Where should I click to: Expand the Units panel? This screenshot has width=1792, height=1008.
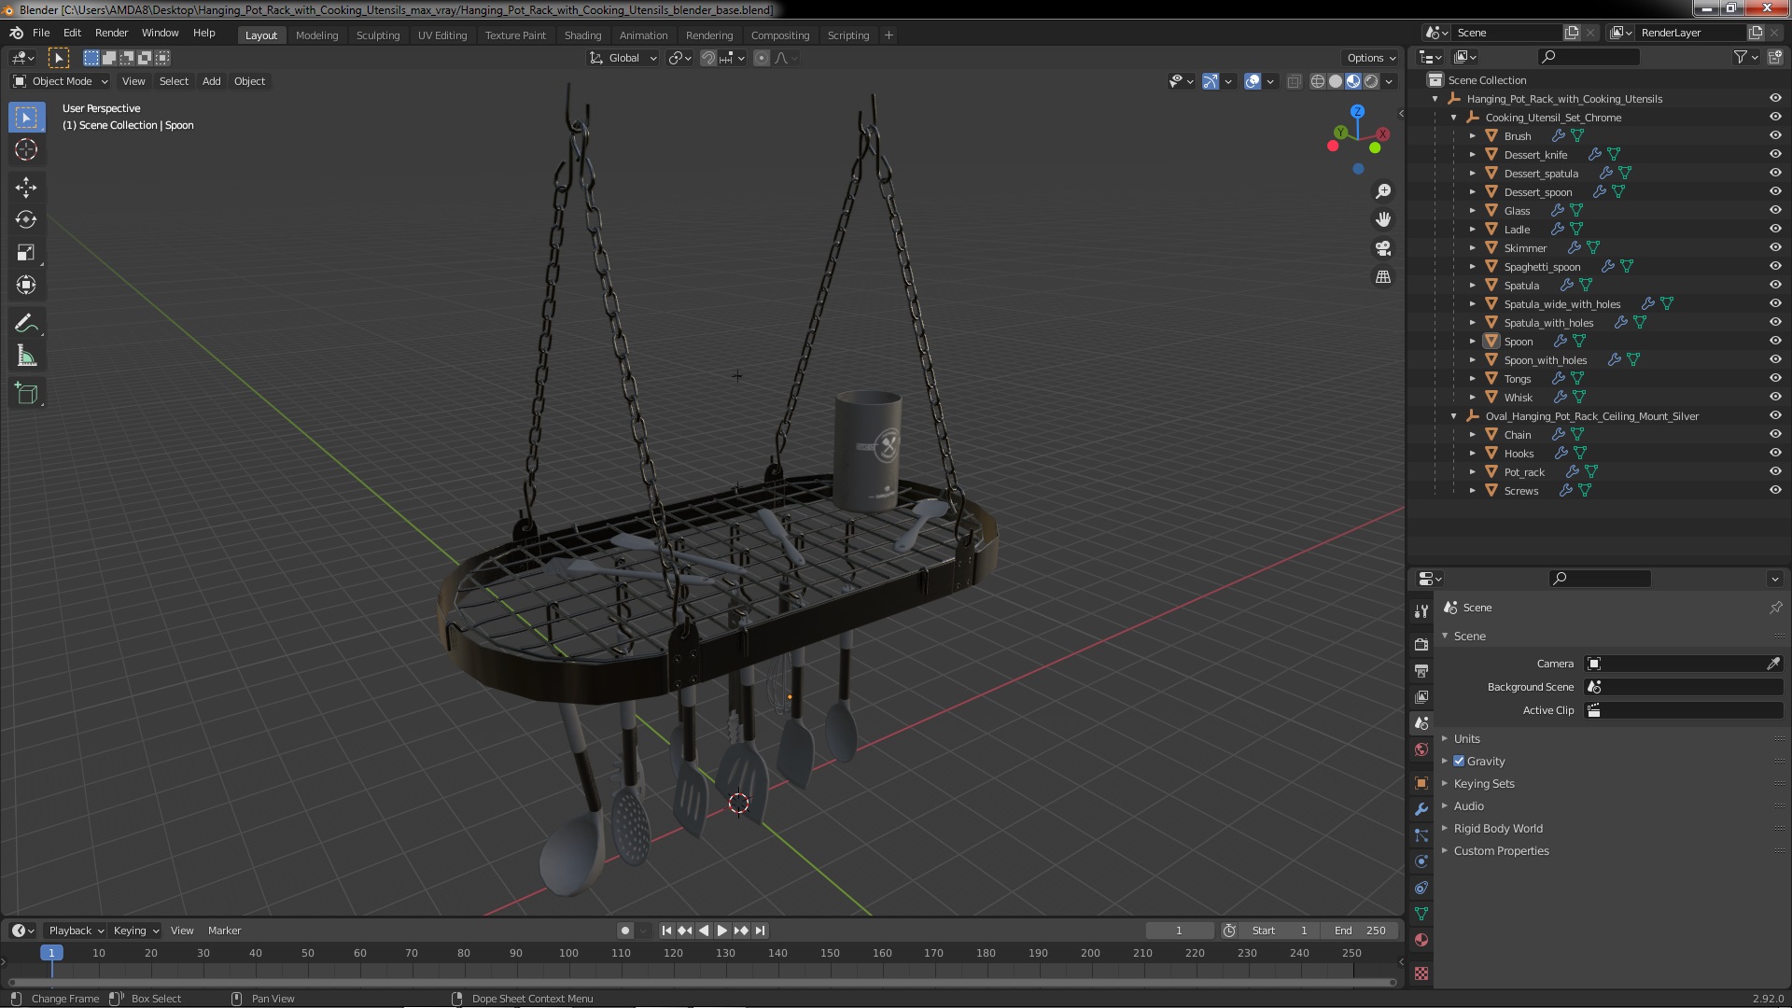[x=1466, y=738]
